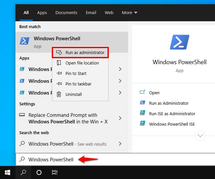Click the third app result icon under Apps
This screenshot has width=215, height=179.
pyautogui.click(x=22, y=93)
